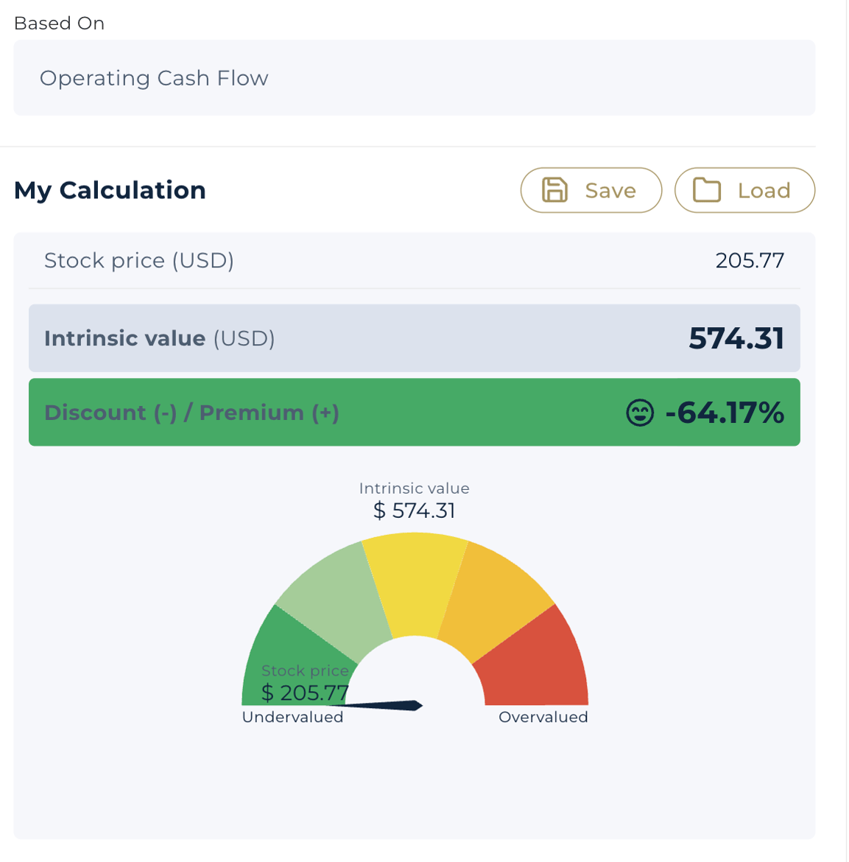
Task: Click the floppy disk Save icon
Action: 554,190
